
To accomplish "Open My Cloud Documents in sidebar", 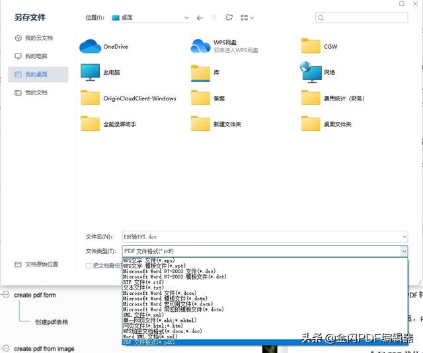I will point(34,38).
